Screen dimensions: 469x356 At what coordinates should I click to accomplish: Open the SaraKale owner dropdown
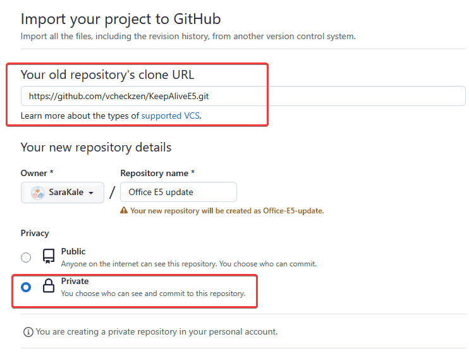click(x=62, y=193)
